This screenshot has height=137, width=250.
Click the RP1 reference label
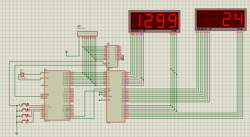click(80, 26)
